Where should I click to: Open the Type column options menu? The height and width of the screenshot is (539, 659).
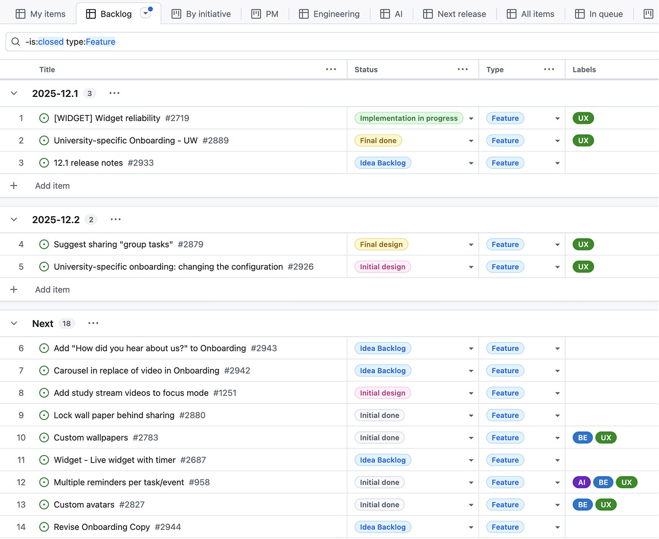pos(549,70)
